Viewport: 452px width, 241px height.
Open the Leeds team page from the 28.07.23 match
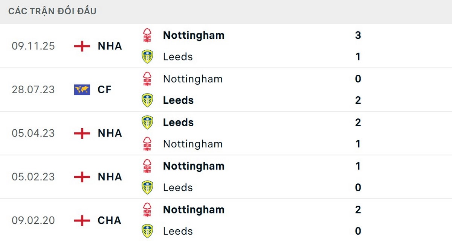tap(178, 100)
